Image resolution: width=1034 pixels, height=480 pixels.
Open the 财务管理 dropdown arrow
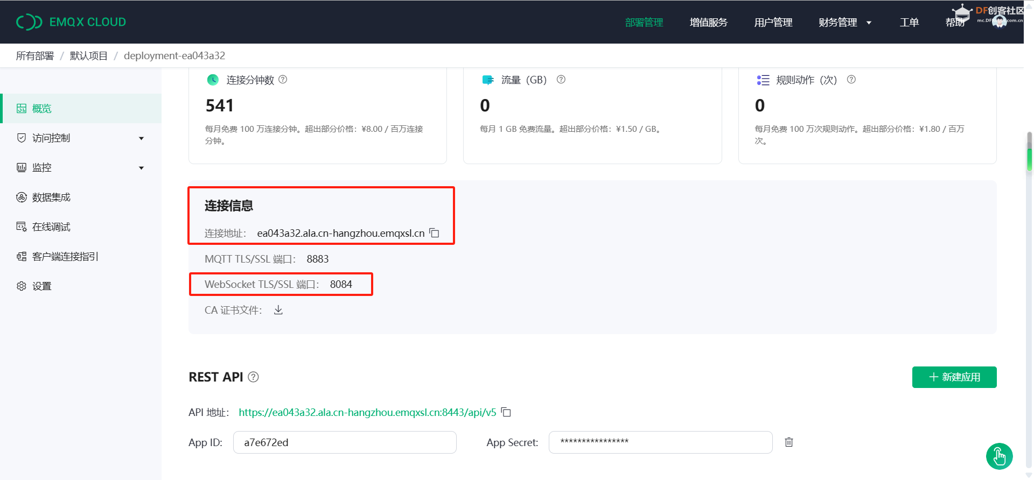[869, 23]
